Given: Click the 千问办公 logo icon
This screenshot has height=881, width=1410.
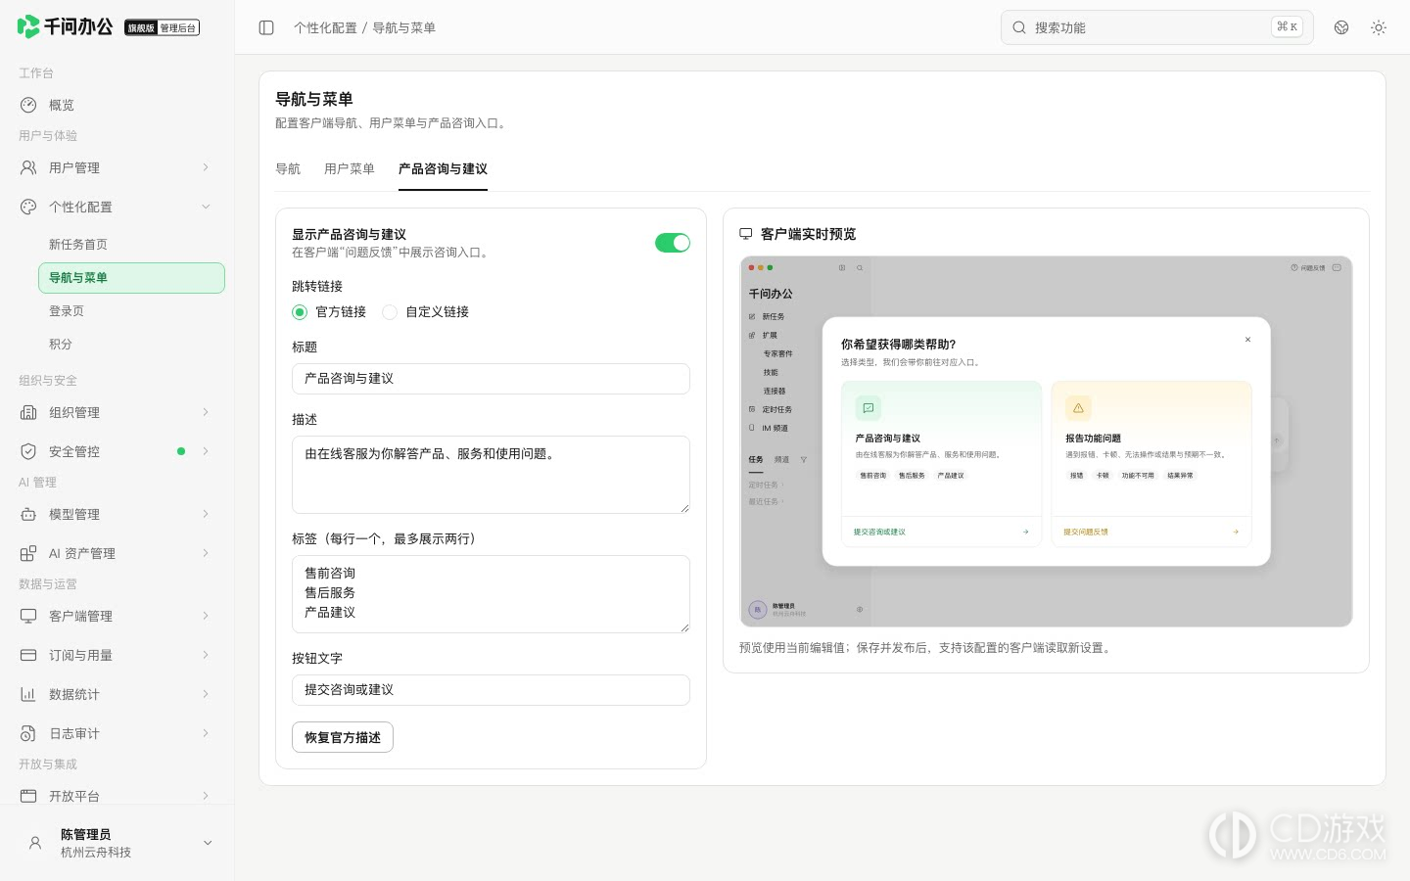Looking at the screenshot, I should pyautogui.click(x=28, y=26).
